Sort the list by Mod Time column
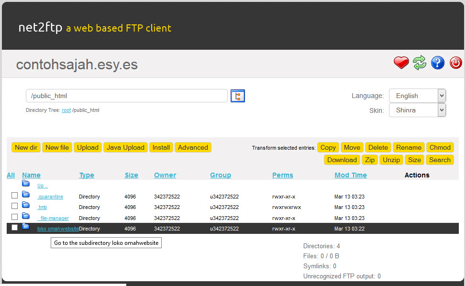Image resolution: width=466 pixels, height=286 pixels. [350, 175]
